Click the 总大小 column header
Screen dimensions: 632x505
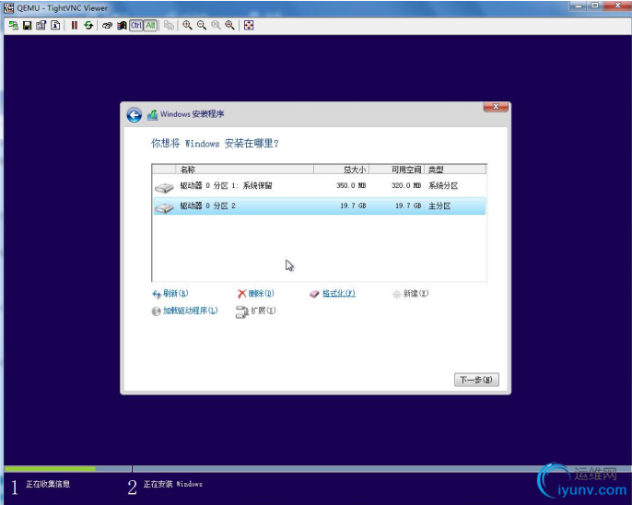click(x=342, y=170)
